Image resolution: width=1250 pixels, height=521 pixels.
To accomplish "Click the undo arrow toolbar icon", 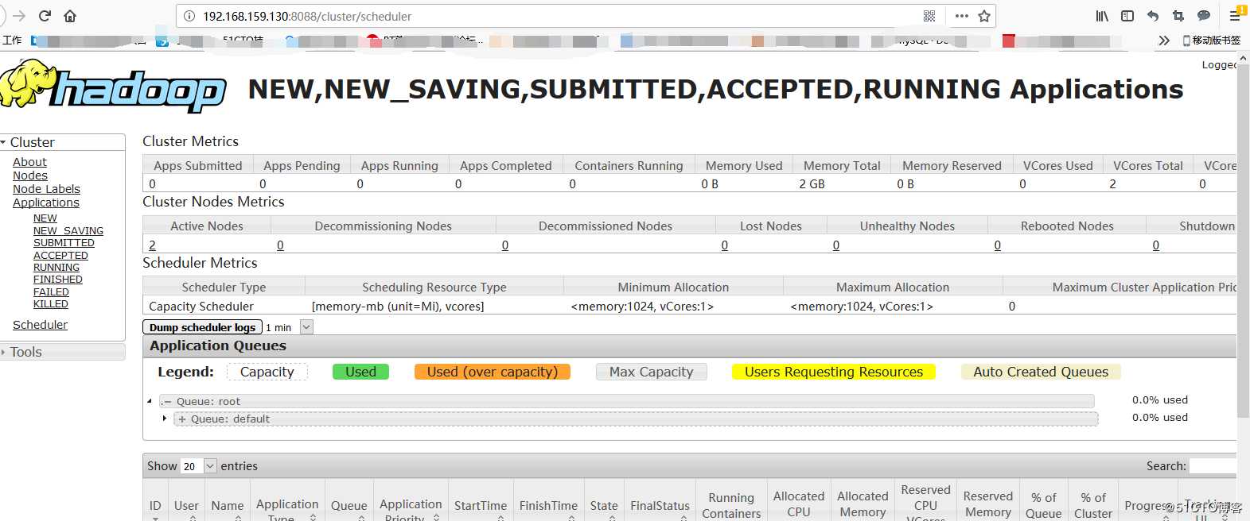I will click(x=1153, y=16).
